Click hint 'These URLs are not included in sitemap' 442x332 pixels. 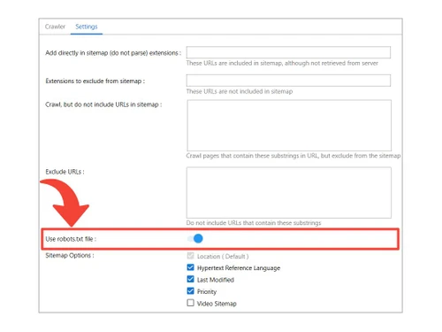(240, 91)
